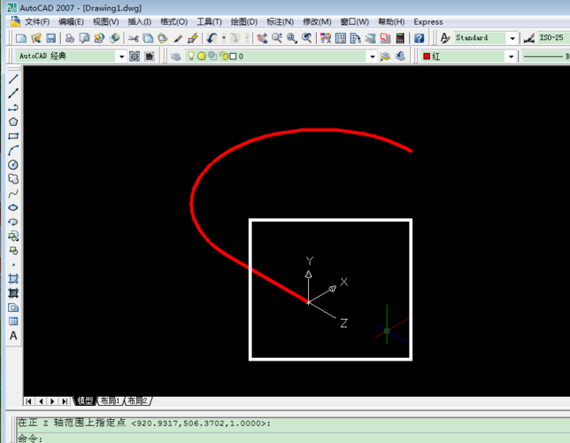Select the Polygon tool
Image resolution: width=570 pixels, height=443 pixels.
tap(13, 121)
